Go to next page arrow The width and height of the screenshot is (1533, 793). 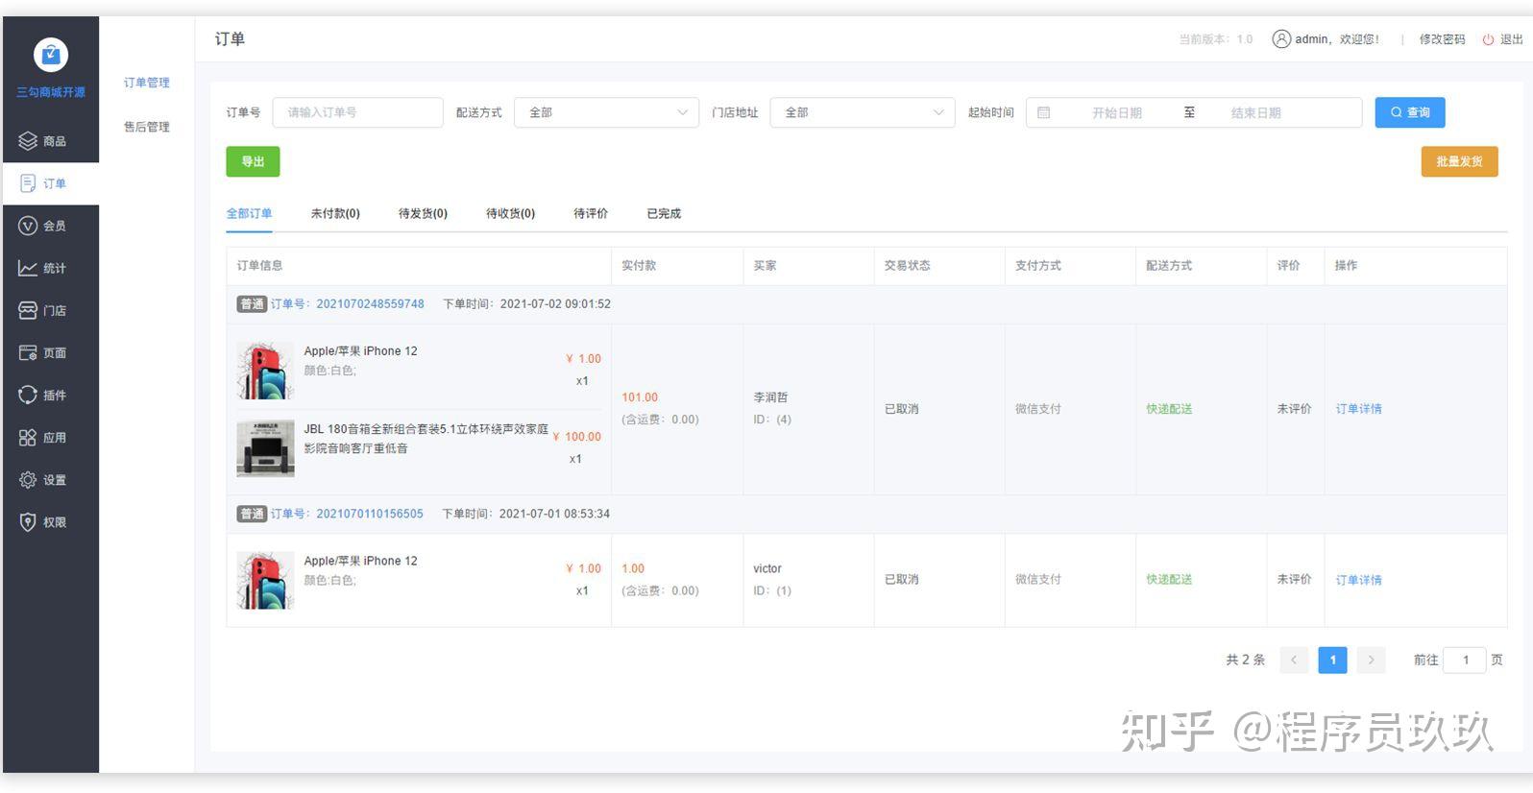[x=1371, y=660]
